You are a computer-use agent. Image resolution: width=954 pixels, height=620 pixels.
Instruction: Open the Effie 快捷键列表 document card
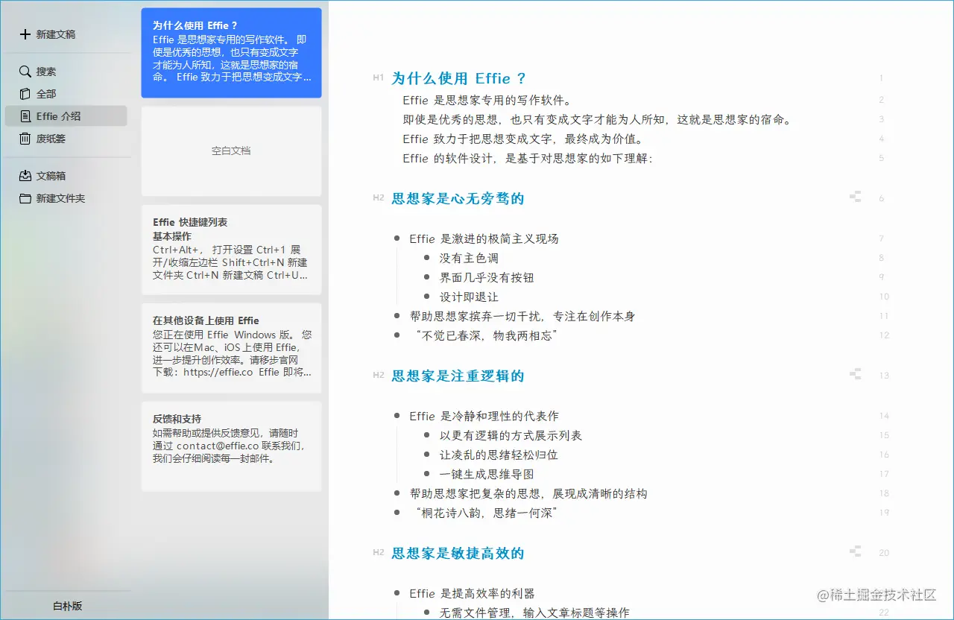(231, 250)
